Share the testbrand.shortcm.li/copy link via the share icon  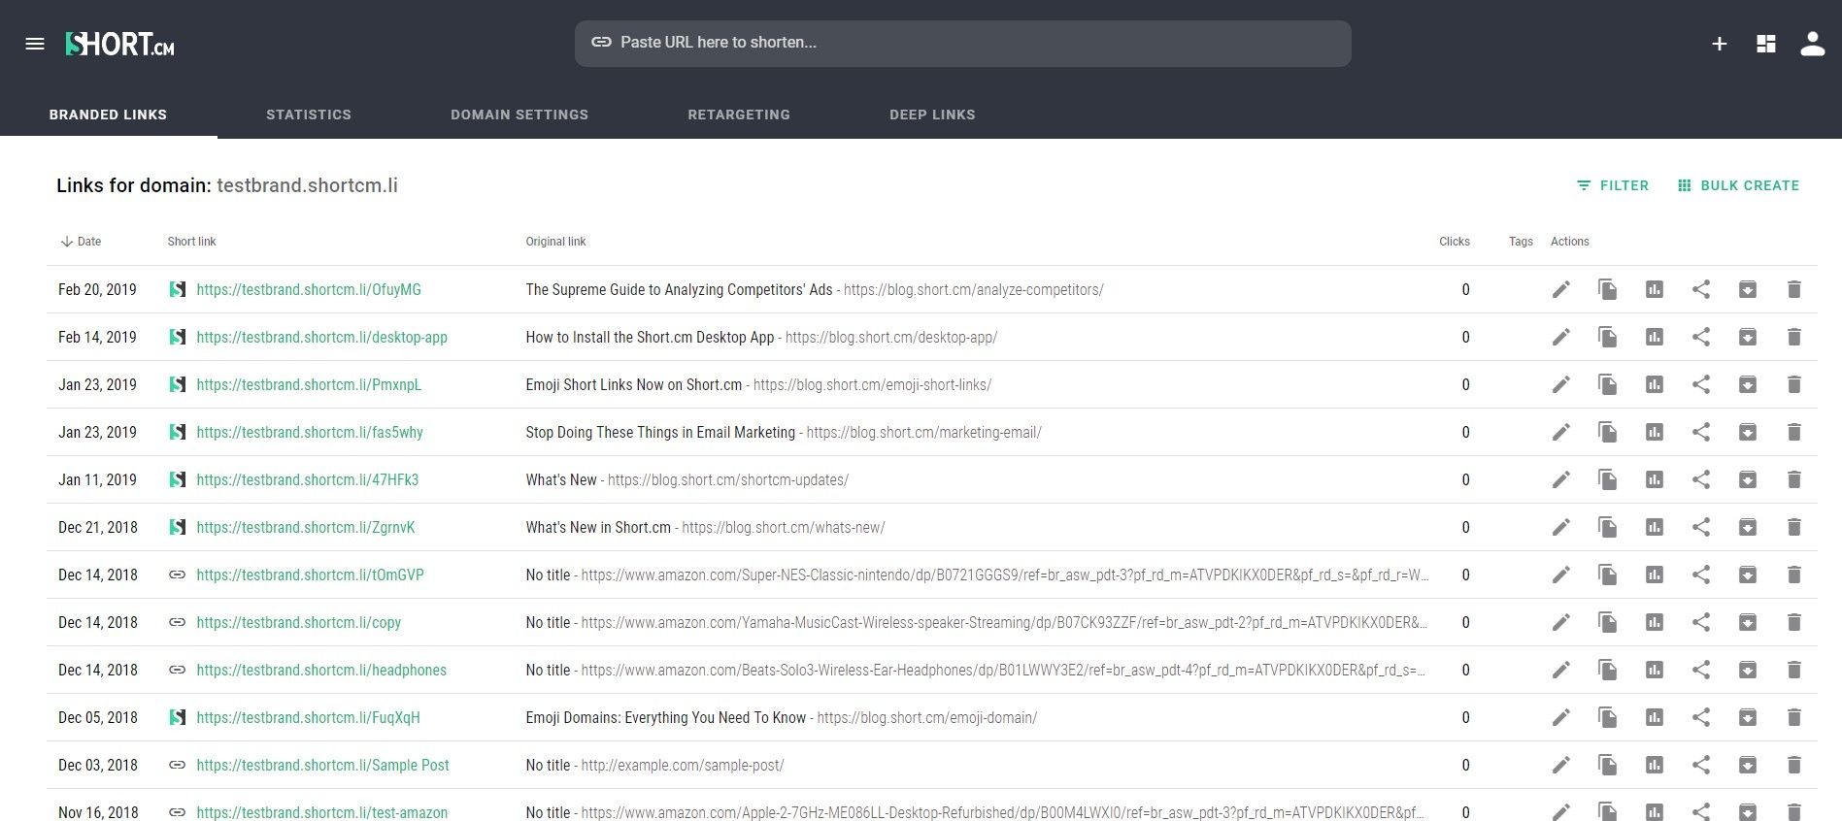[x=1700, y=622]
